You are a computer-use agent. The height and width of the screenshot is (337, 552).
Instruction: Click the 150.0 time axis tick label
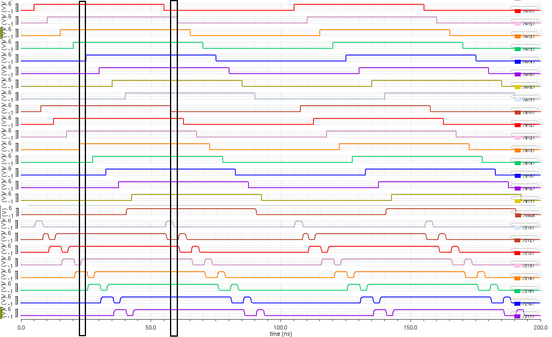click(x=411, y=328)
